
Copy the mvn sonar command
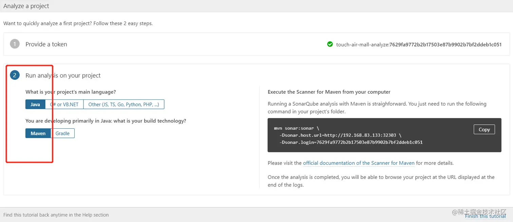point(484,129)
